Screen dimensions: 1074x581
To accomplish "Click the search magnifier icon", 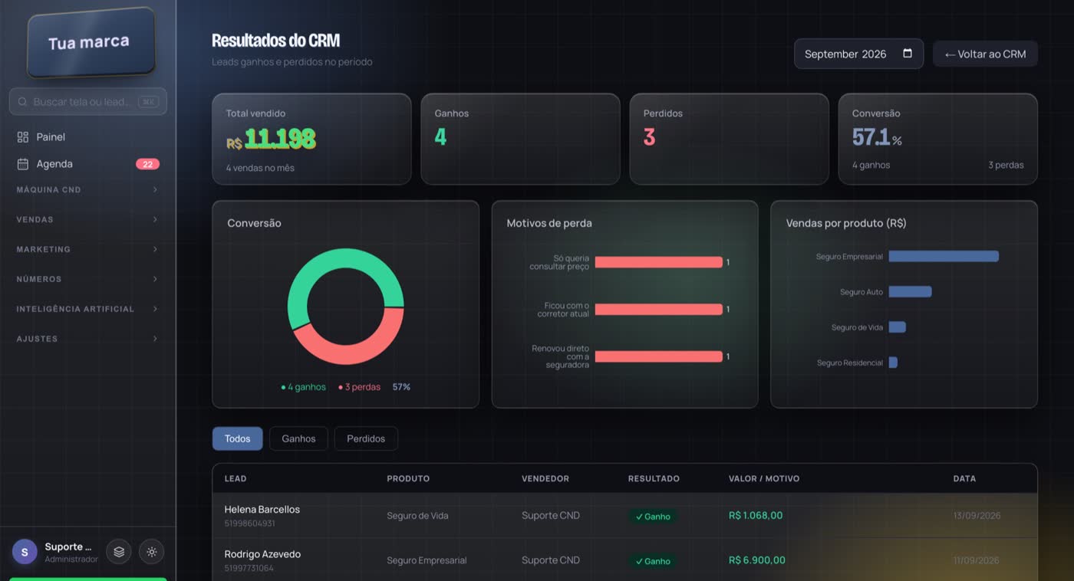I will (22, 102).
